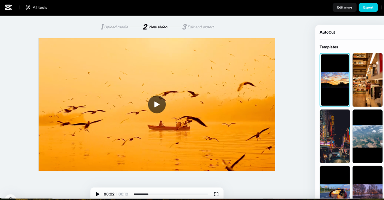This screenshot has width=384, height=200.
Task: Click the small play icon in the player bar
Action: click(98, 194)
